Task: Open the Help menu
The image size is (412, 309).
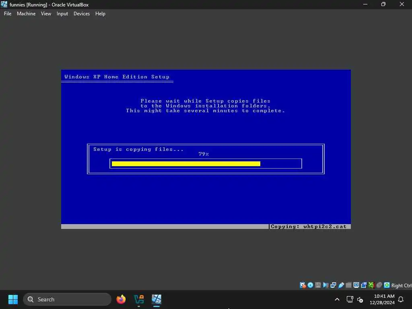Action: point(100,14)
